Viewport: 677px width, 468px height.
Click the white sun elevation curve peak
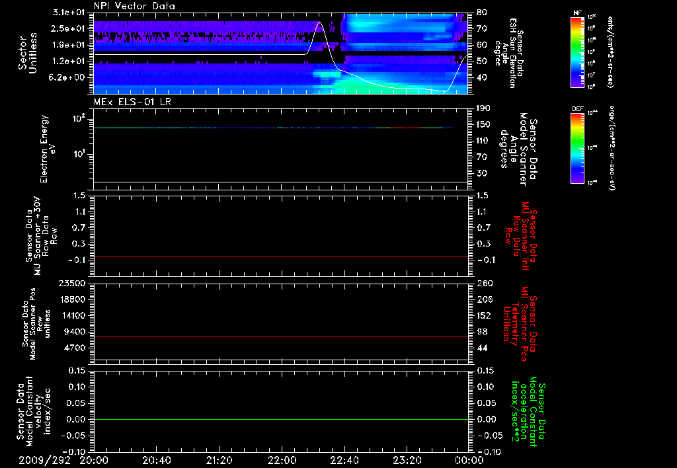(320, 22)
